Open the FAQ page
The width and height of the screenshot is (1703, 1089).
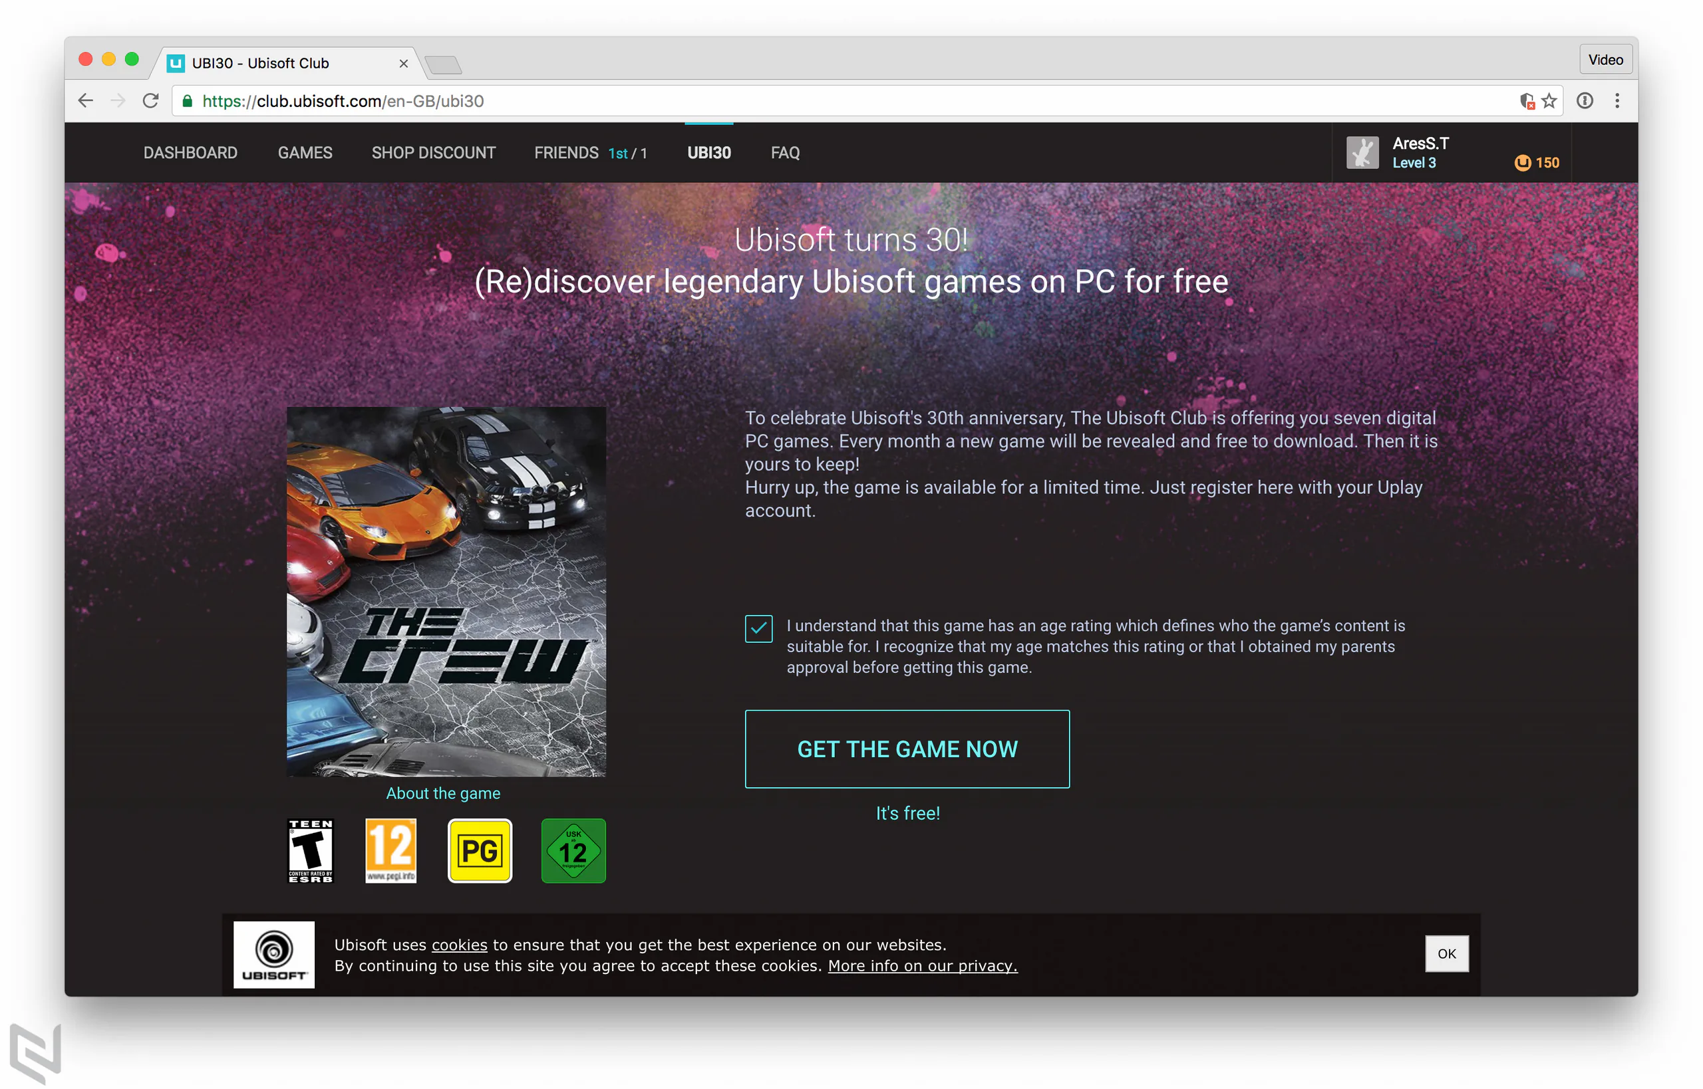click(x=786, y=153)
